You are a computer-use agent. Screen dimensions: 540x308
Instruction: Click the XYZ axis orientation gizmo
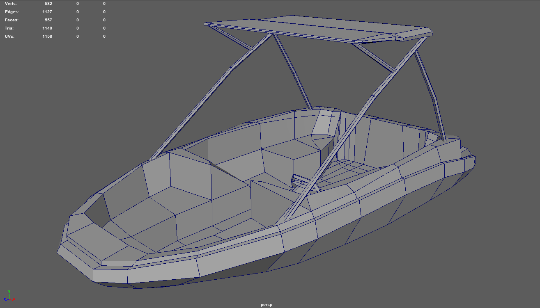click(x=9, y=296)
